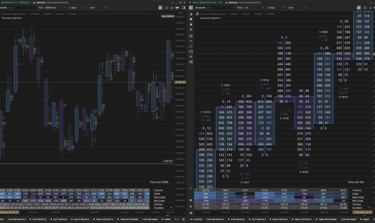Toggle mouse trading icon in left chart
The height and width of the screenshot is (223, 375).
pos(172,8)
